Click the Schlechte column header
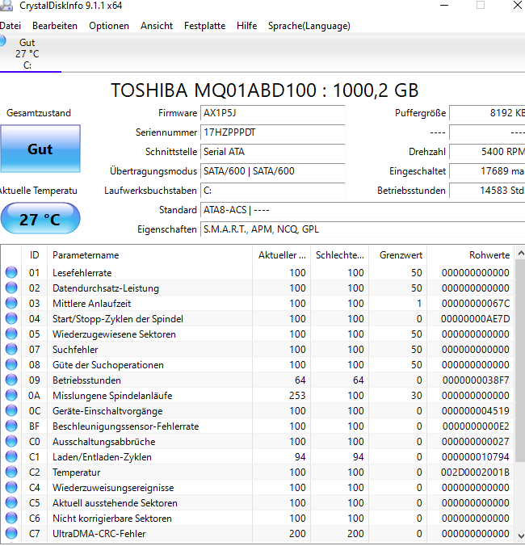The height and width of the screenshot is (546, 525). click(x=340, y=255)
